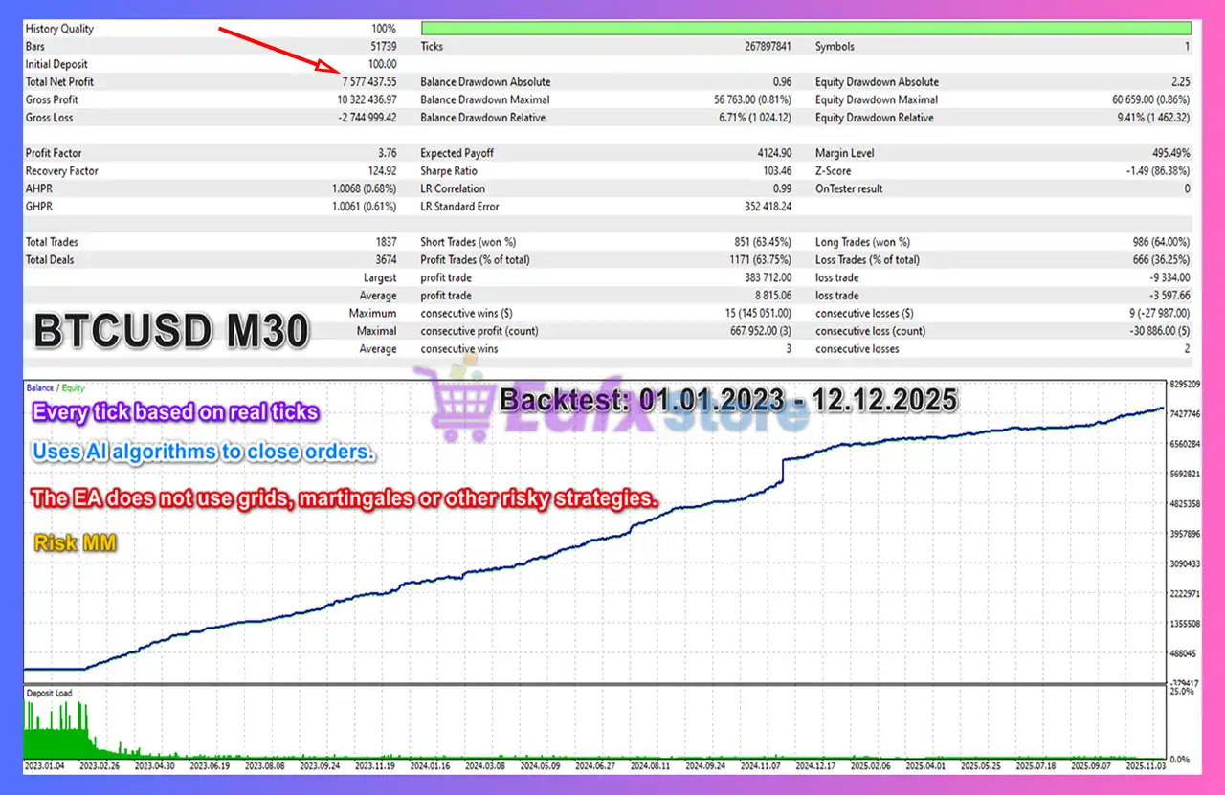Click the Backtest date range title
Image resolution: width=1225 pixels, height=795 pixels.
click(x=727, y=399)
